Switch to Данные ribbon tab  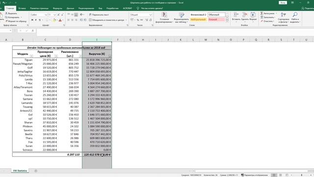point(70,8)
